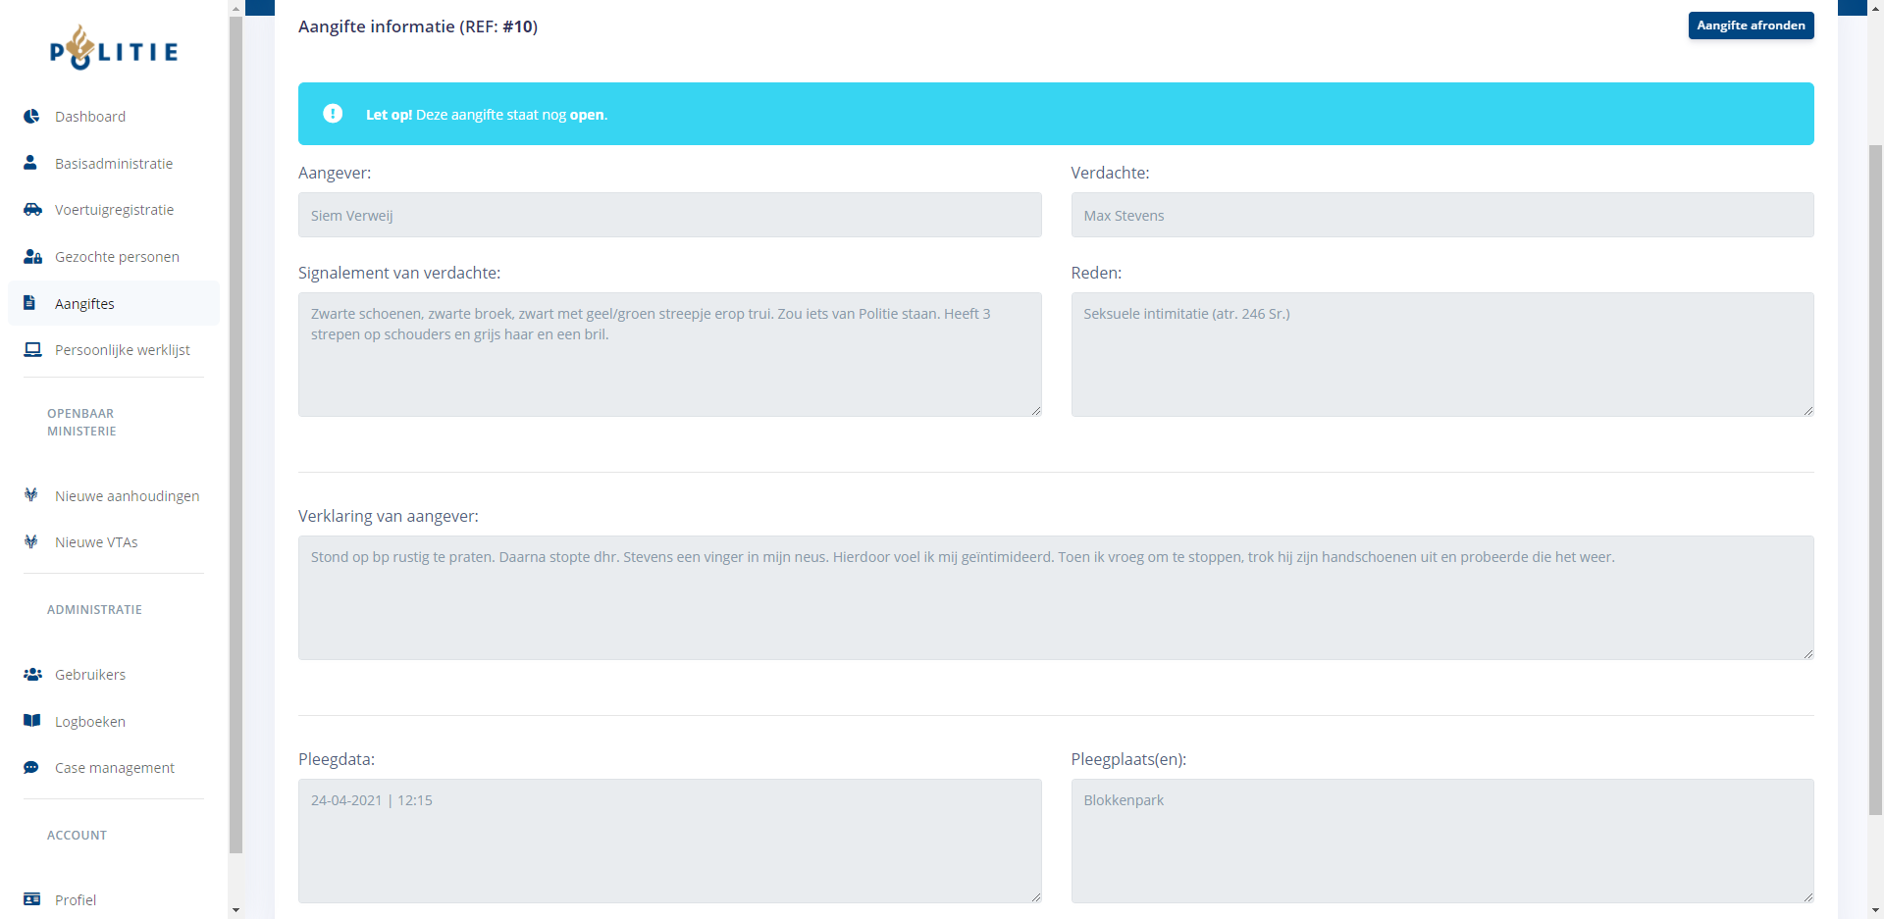Image resolution: width=1884 pixels, height=919 pixels.
Task: Click the Logboeken book icon
Action: tap(32, 721)
